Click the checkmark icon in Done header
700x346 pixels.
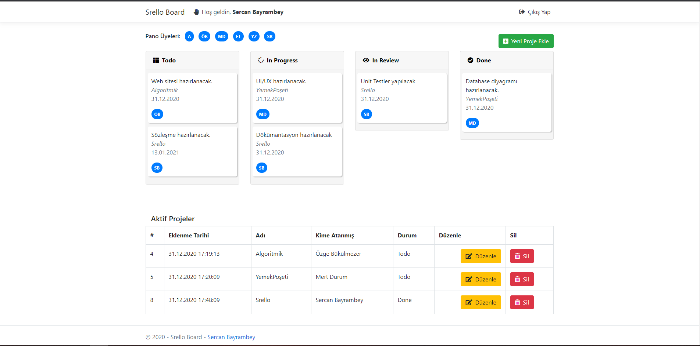click(470, 60)
